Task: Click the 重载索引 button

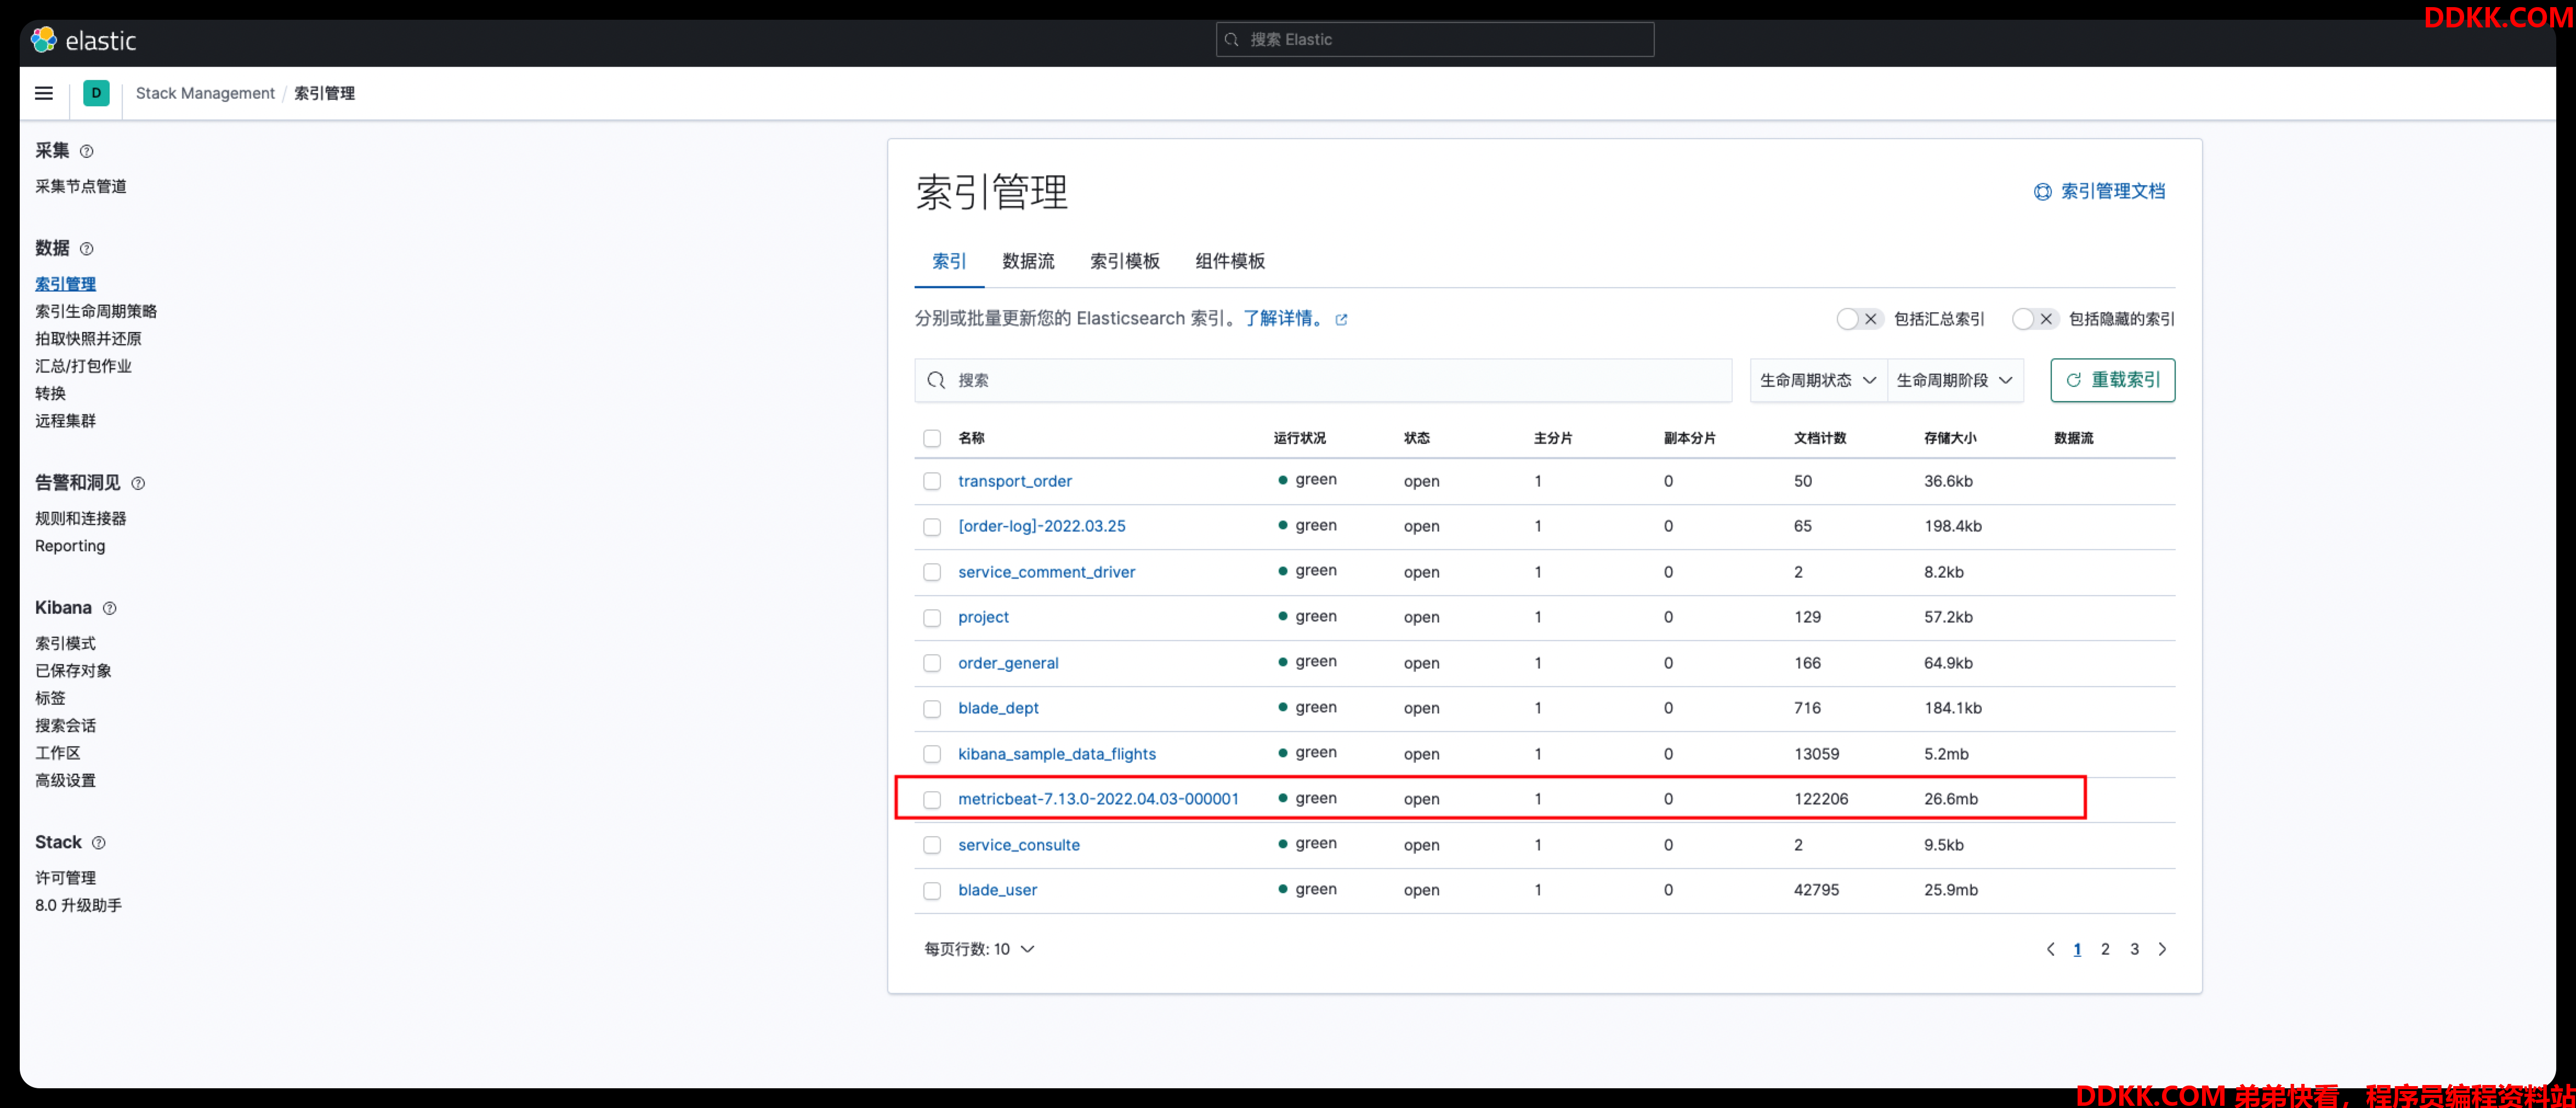Action: (x=2112, y=381)
